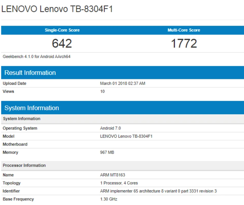Click Geekbench 4.1.0 for Android AArch64 text

[37, 56]
